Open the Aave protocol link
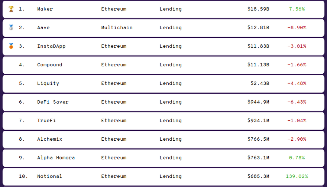The width and height of the screenshot is (327, 187). pos(43,28)
